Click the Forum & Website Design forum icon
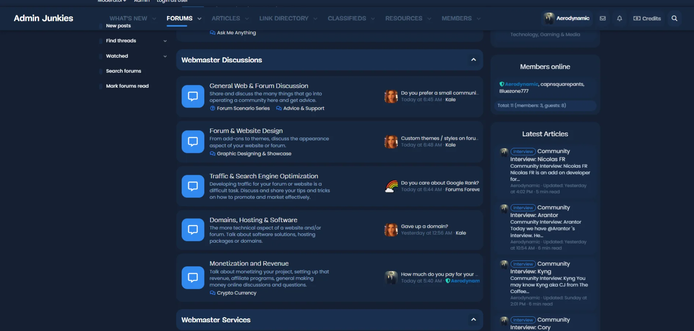Image resolution: width=694 pixels, height=331 pixels. pyautogui.click(x=193, y=142)
